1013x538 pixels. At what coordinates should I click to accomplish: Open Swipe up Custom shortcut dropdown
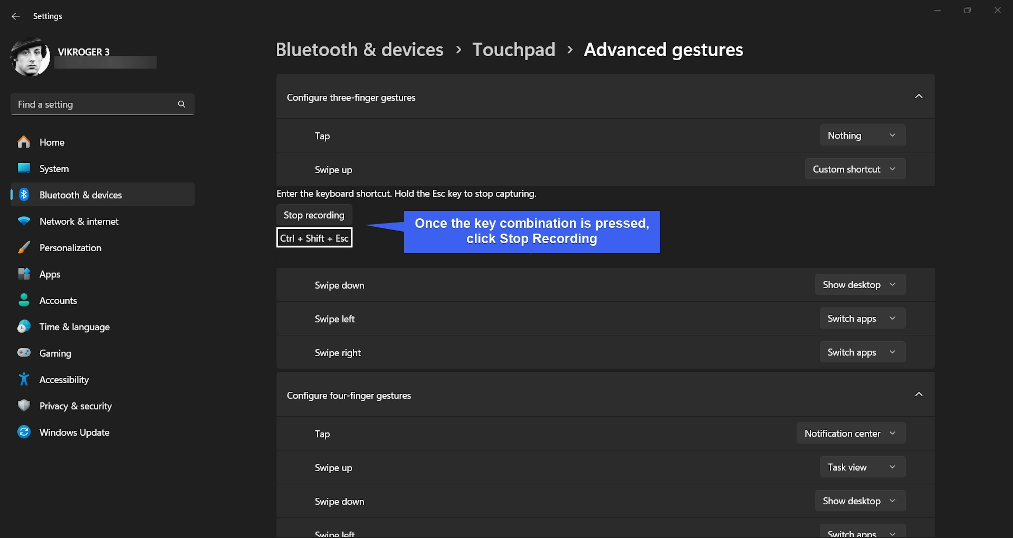click(x=855, y=169)
